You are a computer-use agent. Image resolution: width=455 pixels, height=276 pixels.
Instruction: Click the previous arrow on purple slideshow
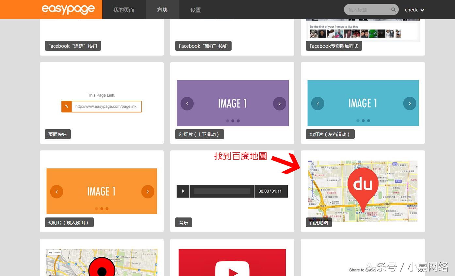tap(187, 104)
